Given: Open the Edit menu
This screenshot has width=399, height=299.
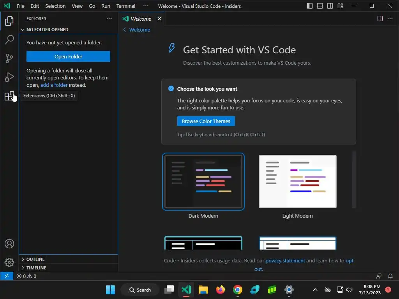Looking at the screenshot, I should (x=35, y=6).
